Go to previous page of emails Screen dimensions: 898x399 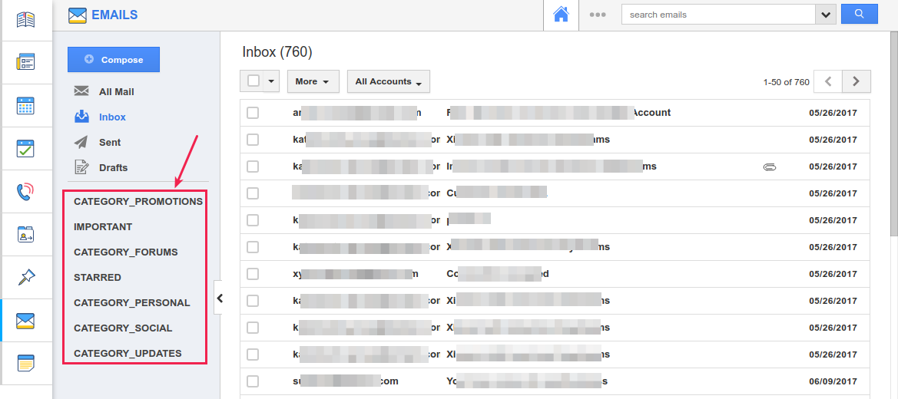coord(828,81)
